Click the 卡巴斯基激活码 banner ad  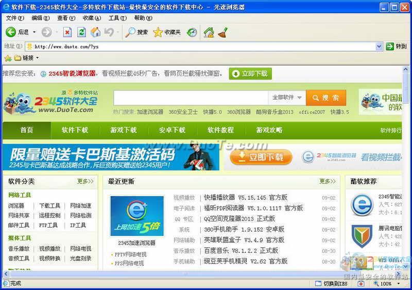111,157
